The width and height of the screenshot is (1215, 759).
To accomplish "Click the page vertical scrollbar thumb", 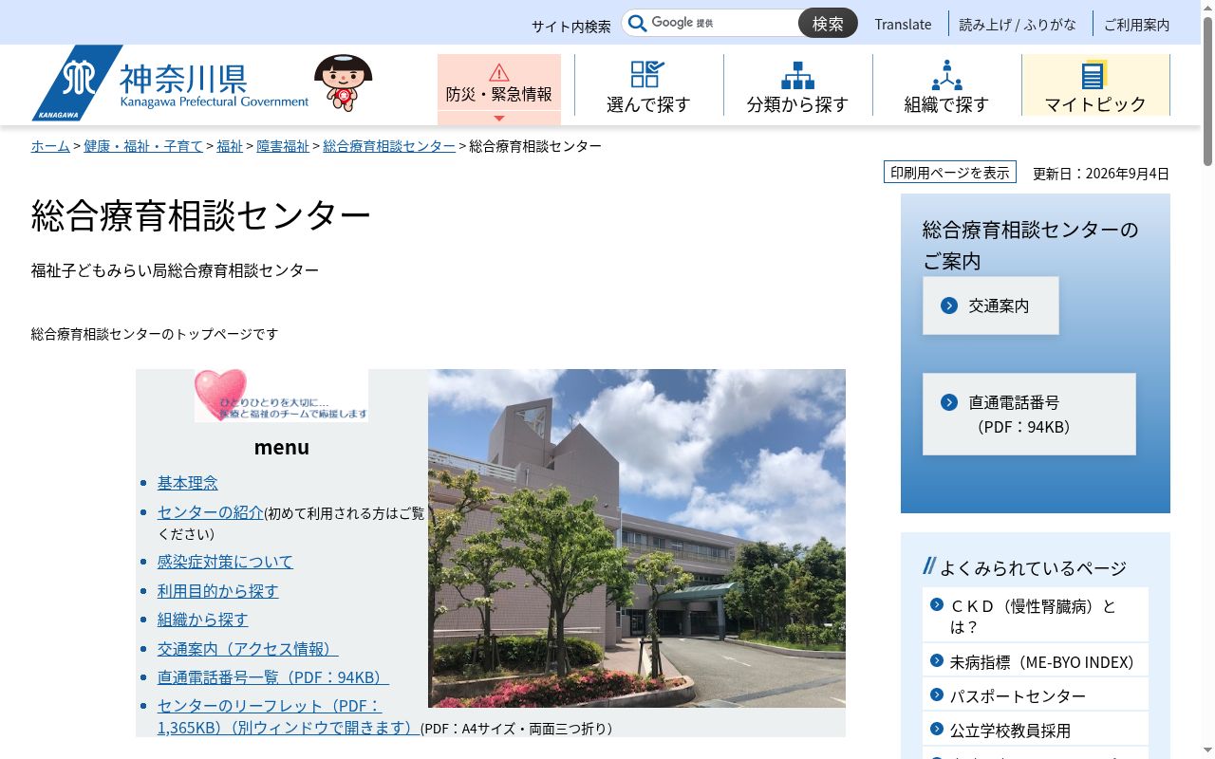I will (x=1207, y=90).
